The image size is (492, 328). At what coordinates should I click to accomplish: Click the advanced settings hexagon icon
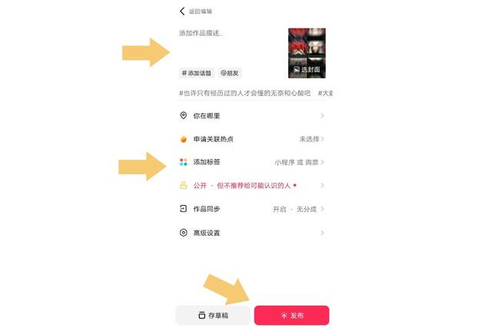click(x=183, y=233)
